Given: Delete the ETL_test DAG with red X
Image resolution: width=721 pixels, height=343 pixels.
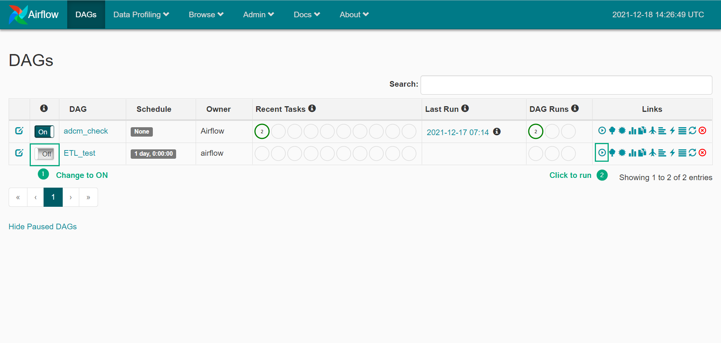Looking at the screenshot, I should (x=703, y=153).
